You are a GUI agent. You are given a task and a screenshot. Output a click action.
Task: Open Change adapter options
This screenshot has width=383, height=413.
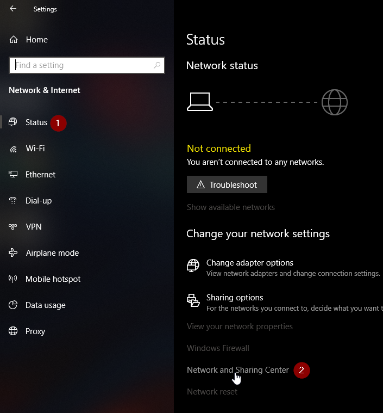[x=250, y=263]
